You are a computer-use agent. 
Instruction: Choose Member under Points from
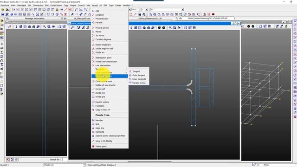click(x=99, y=121)
